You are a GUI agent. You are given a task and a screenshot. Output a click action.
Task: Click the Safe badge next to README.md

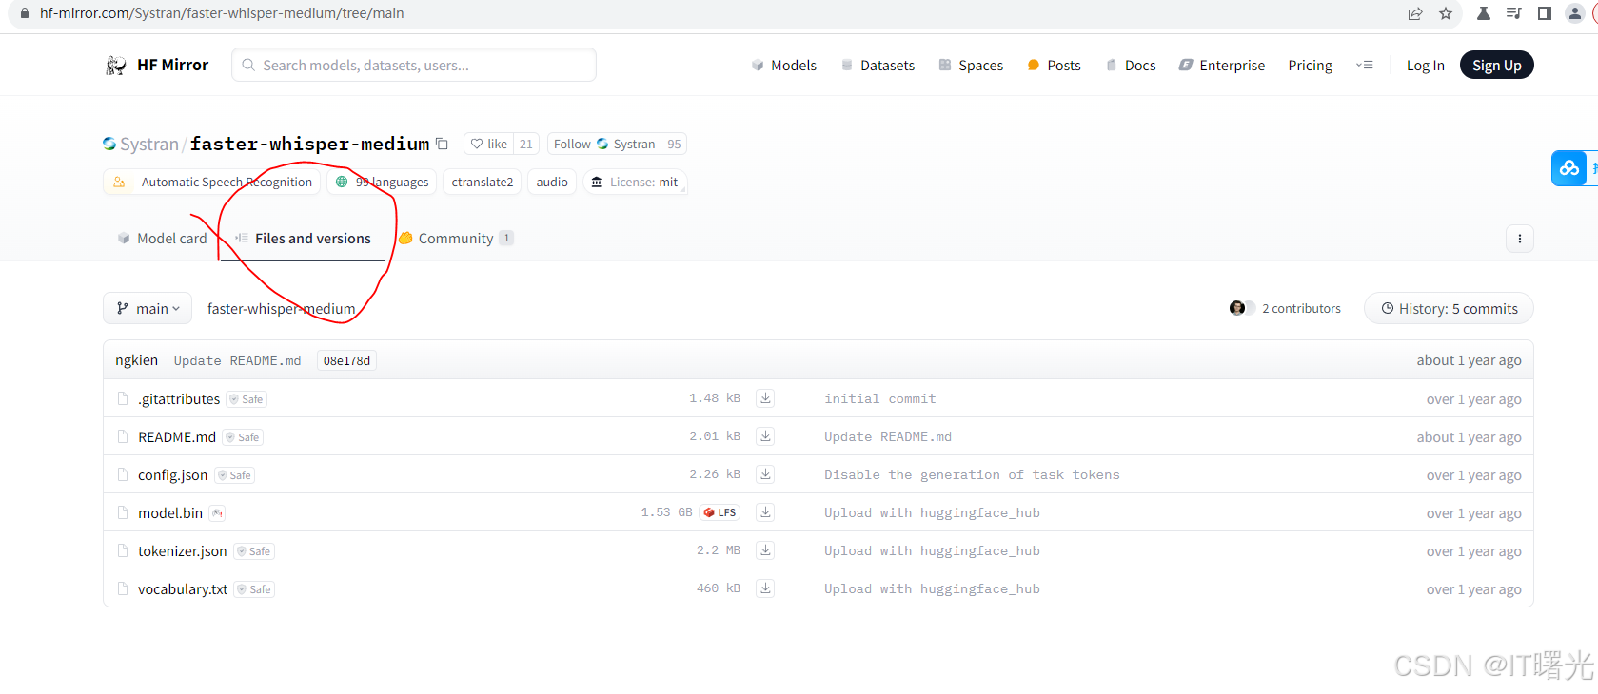243,437
